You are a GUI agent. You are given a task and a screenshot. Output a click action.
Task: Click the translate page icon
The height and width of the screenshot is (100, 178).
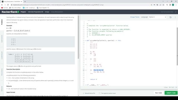[x=157, y=5]
